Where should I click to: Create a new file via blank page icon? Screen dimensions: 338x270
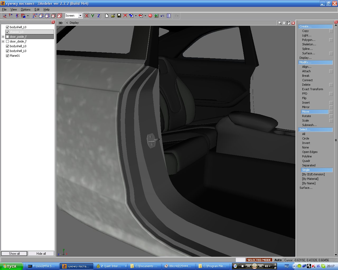pyautogui.click(x=107, y=16)
